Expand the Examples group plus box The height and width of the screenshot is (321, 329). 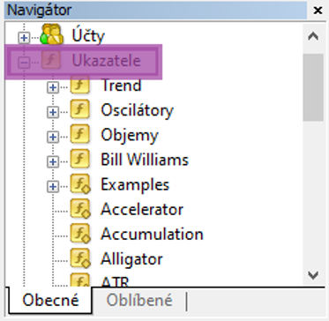[x=53, y=186]
